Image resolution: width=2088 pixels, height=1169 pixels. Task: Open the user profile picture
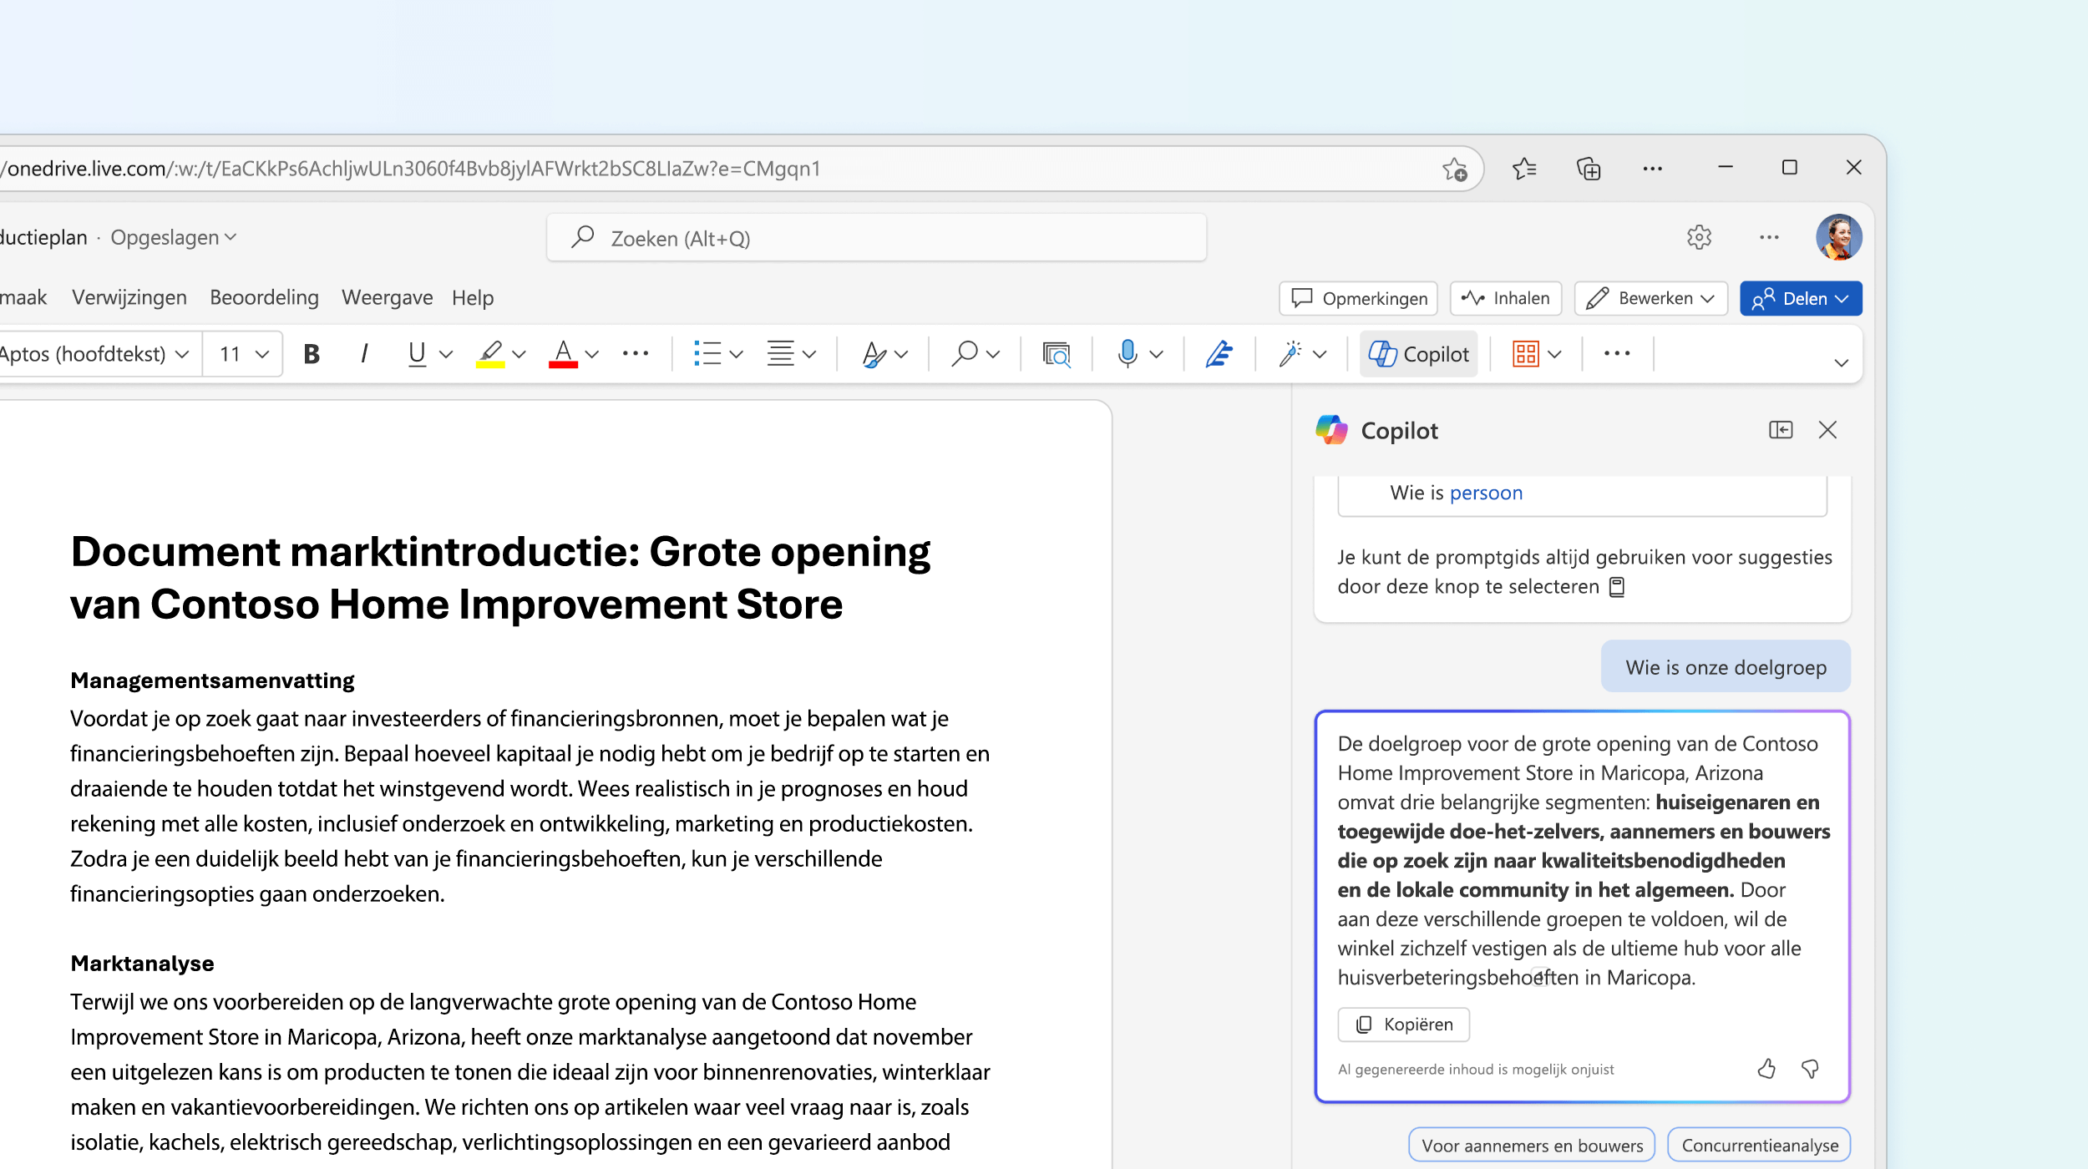1839,237
